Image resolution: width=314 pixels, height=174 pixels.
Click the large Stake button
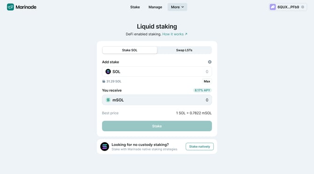(157, 126)
